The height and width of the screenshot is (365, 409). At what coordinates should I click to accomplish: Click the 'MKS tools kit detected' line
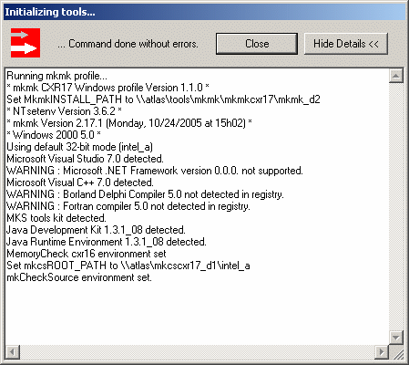pos(56,218)
